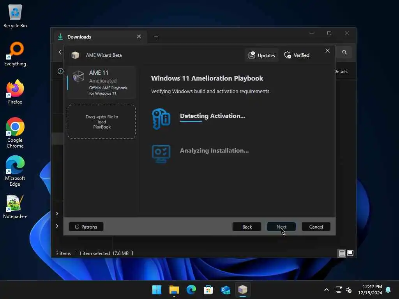Click the Detecting Activation key icon
Viewport: 399px width, 299px height.
161,119
